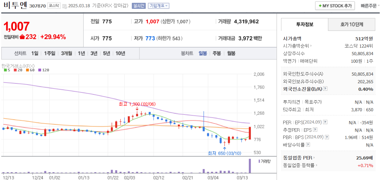Select the 5년 line chart period

107,53
